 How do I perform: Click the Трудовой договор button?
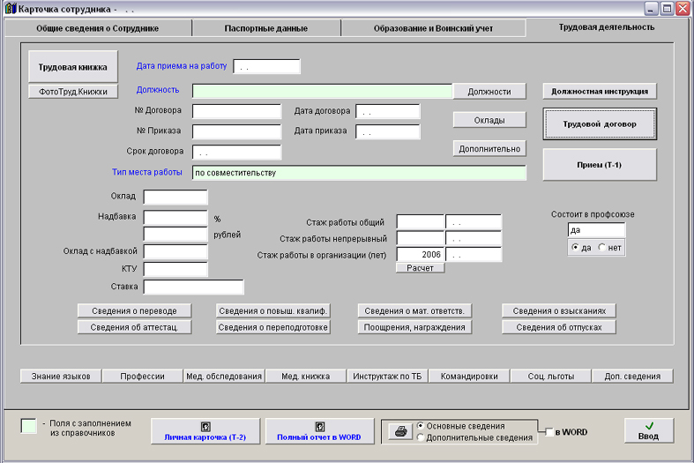click(x=600, y=124)
